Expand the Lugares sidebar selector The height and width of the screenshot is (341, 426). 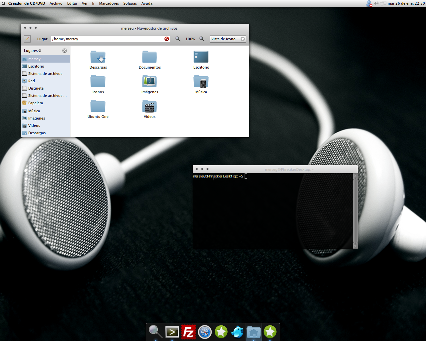(x=33, y=51)
